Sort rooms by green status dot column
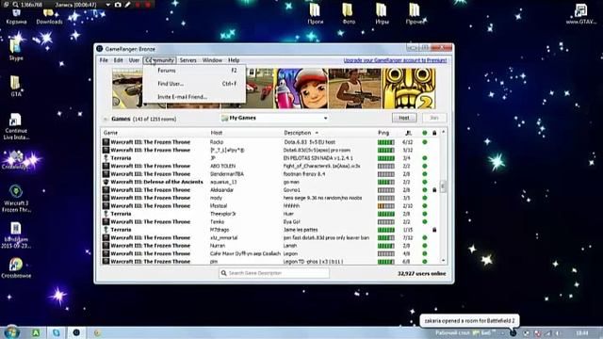Screen dimensions: 603x339 pos(425,133)
